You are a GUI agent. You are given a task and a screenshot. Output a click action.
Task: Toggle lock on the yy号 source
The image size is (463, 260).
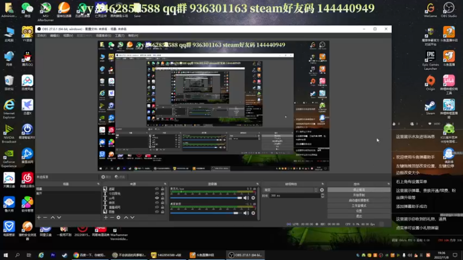click(x=163, y=198)
